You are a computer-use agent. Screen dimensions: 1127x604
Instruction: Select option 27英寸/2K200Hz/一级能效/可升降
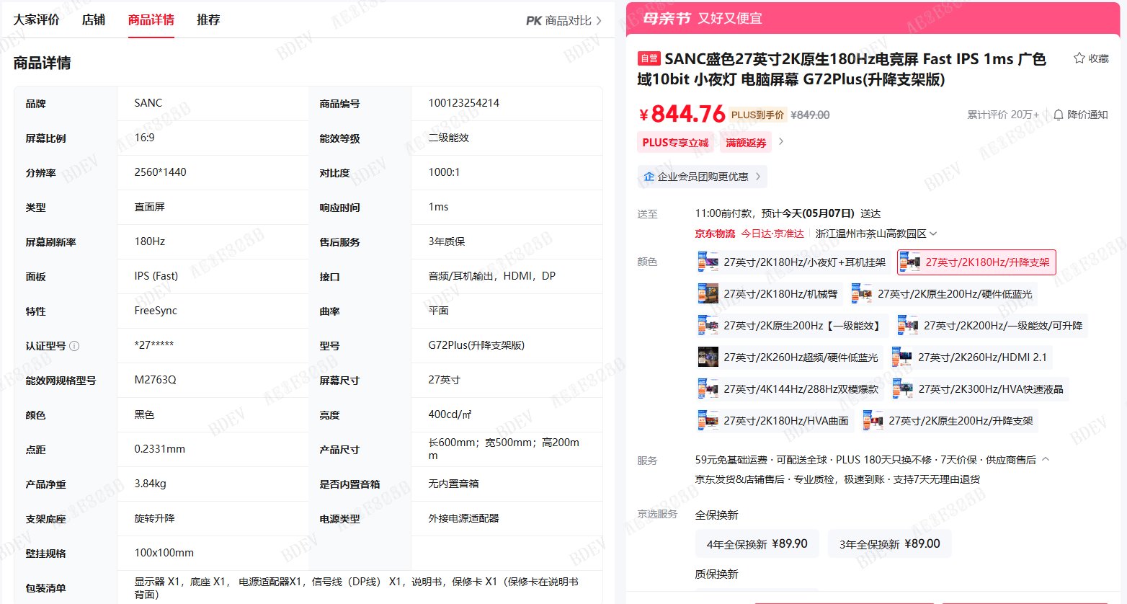pos(991,326)
